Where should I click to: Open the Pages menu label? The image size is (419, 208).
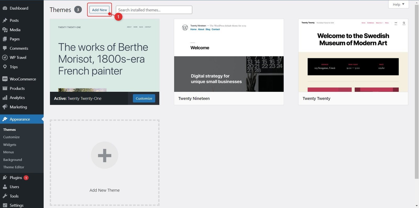click(15, 39)
